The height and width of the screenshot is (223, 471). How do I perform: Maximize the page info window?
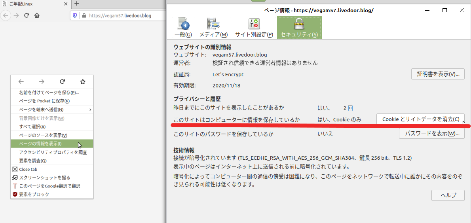(x=444, y=10)
